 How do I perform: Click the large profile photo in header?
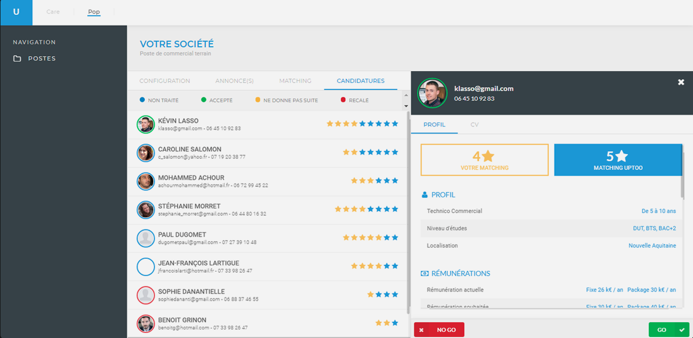[432, 93]
